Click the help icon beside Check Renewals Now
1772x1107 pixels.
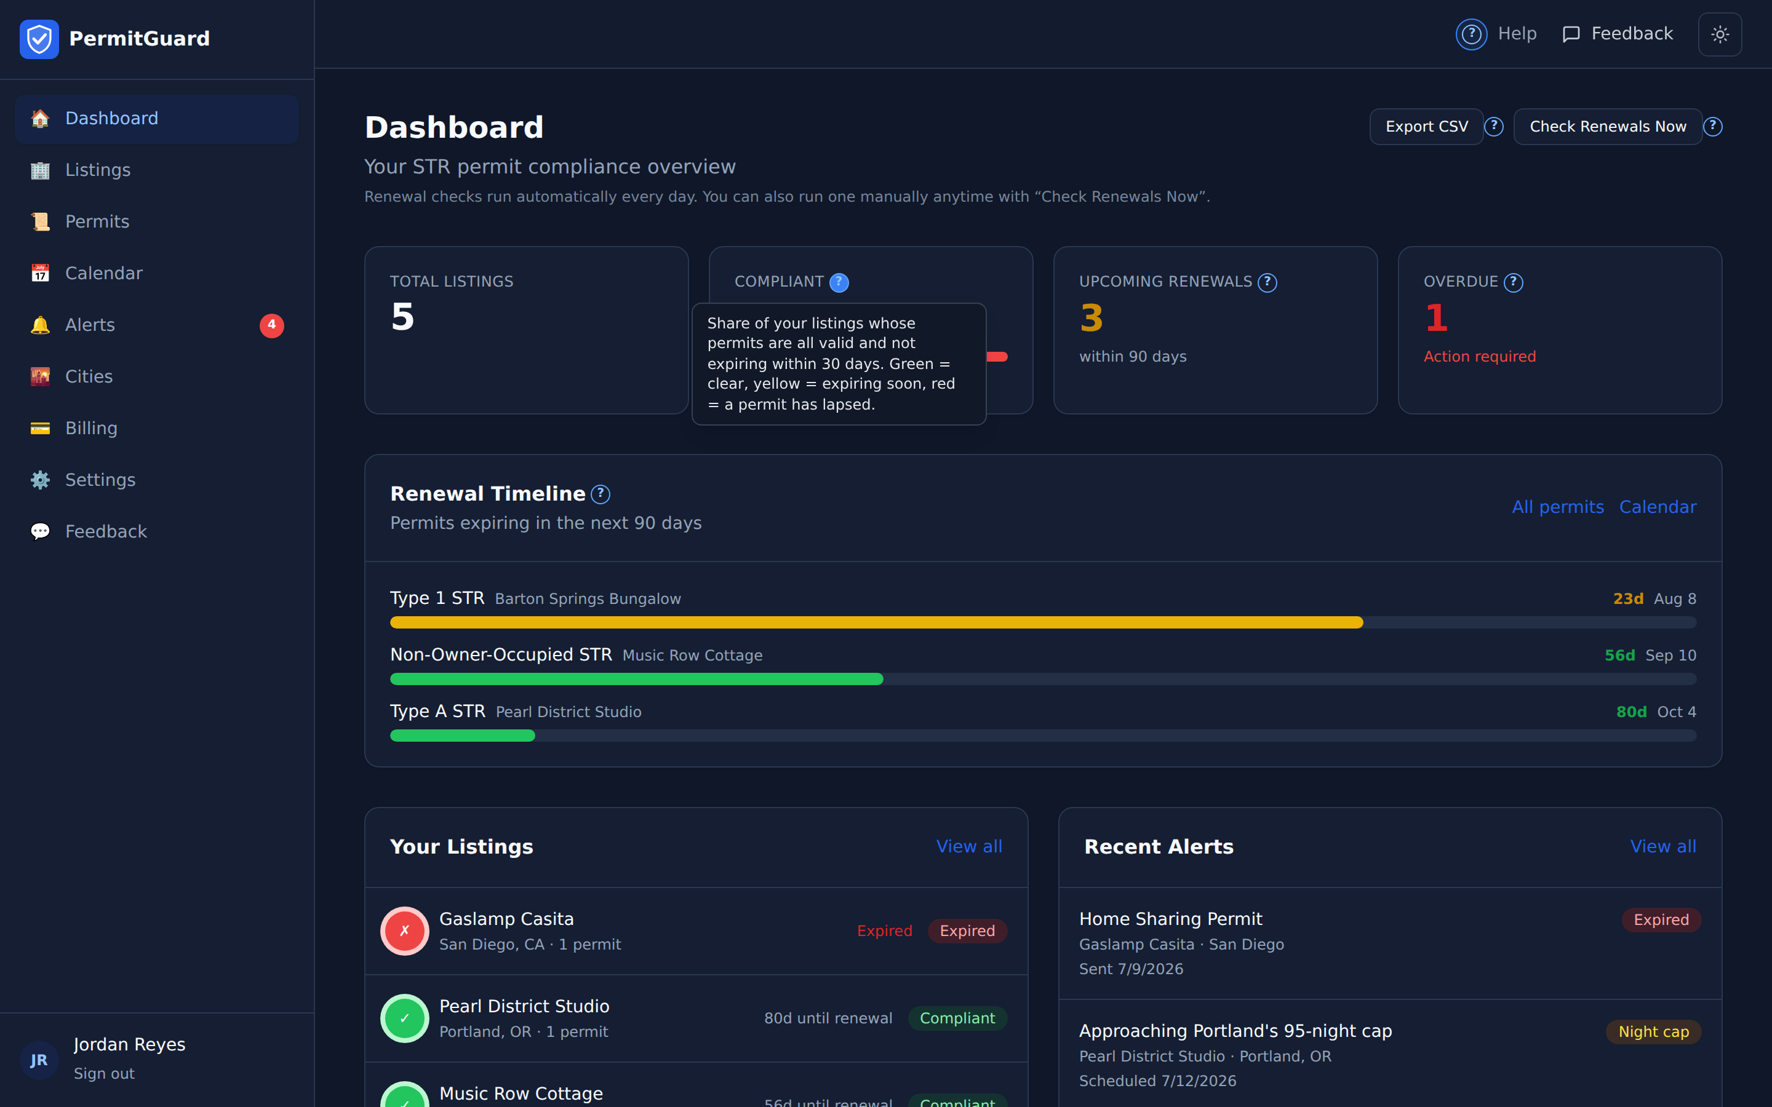pyautogui.click(x=1713, y=127)
